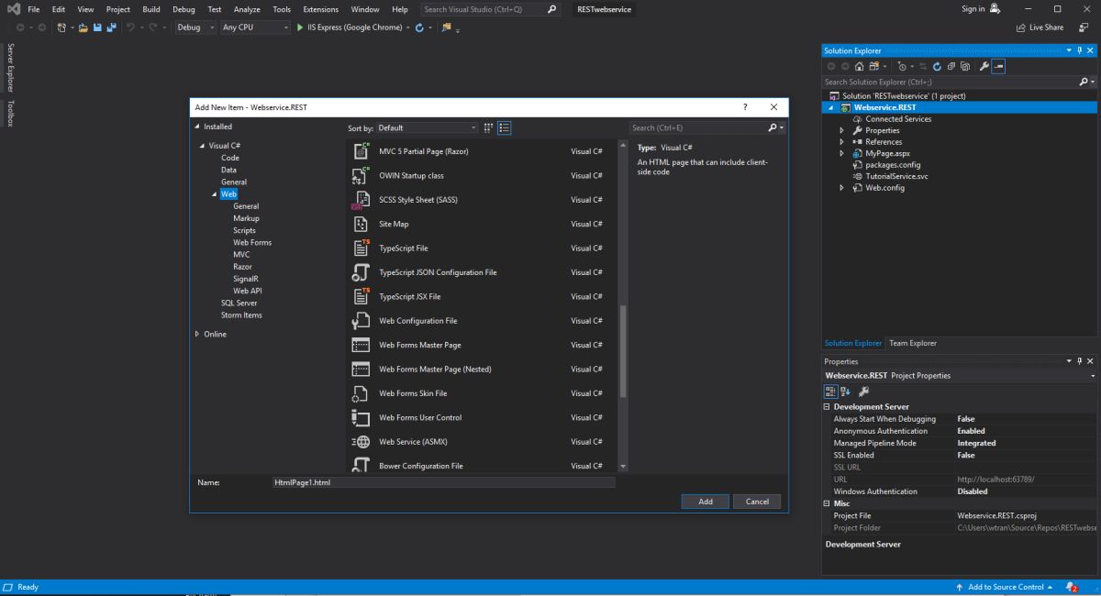The width and height of the screenshot is (1101, 596).
Task: Open the Analyze menu
Action: pos(247,9)
